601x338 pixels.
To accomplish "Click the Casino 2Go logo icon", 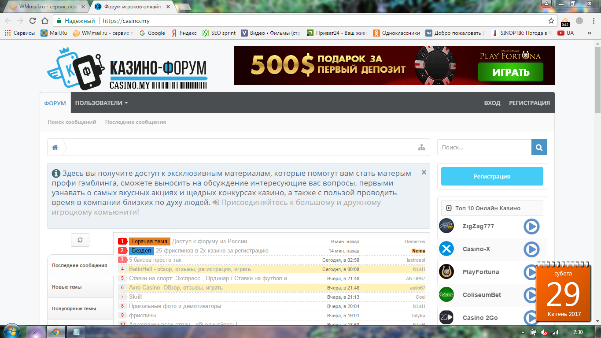I will pos(446,318).
